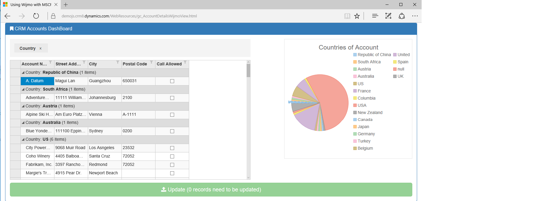Screen dimensions: 538x201
Task: Open a new browser tab
Action: pyautogui.click(x=66, y=4)
